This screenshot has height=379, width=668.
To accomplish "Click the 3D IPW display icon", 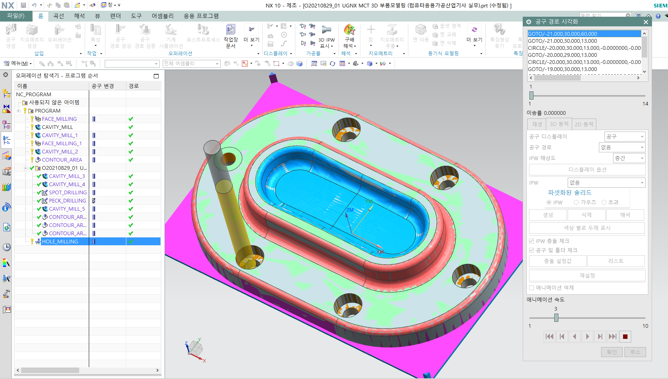I will [327, 30].
